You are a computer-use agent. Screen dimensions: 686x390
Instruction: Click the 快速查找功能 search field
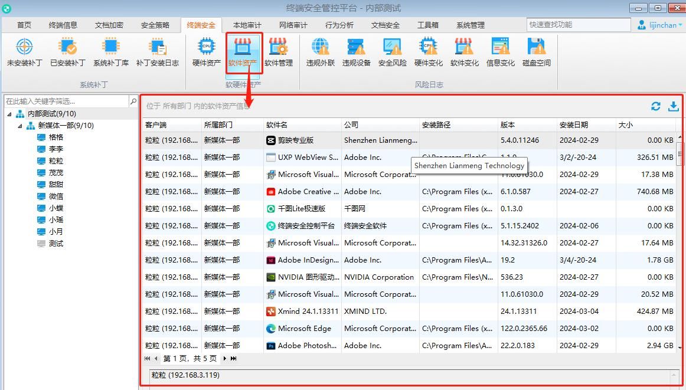point(579,25)
